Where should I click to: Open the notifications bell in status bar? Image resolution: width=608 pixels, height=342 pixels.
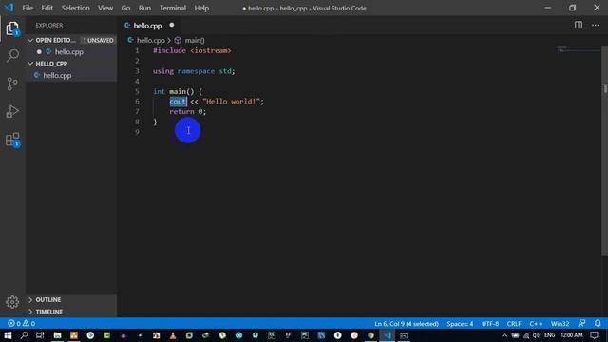coord(598,323)
